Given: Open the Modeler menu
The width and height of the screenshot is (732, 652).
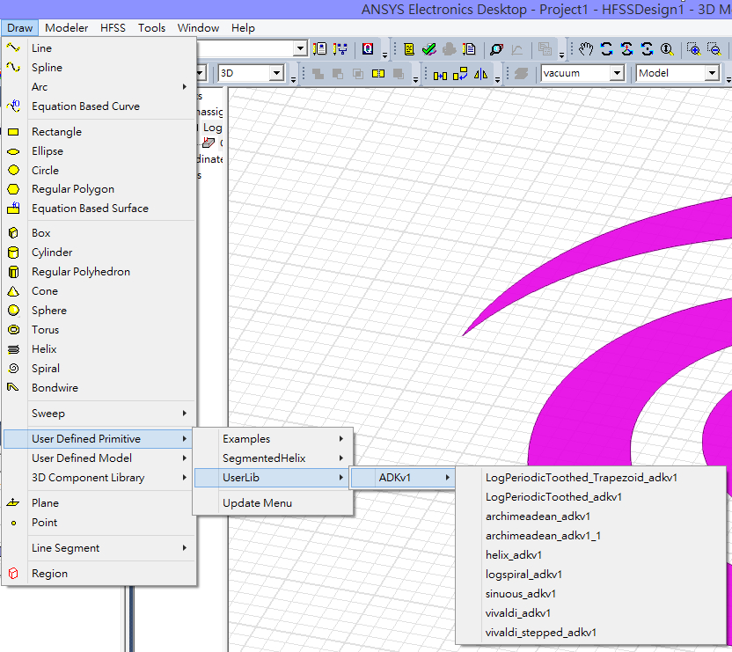Looking at the screenshot, I should pyautogui.click(x=66, y=28).
